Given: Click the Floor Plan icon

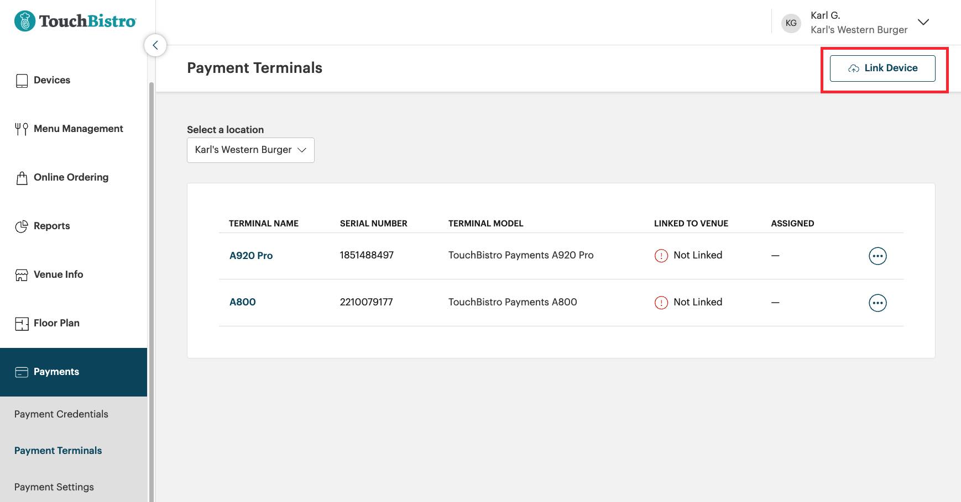Looking at the screenshot, I should 22,323.
